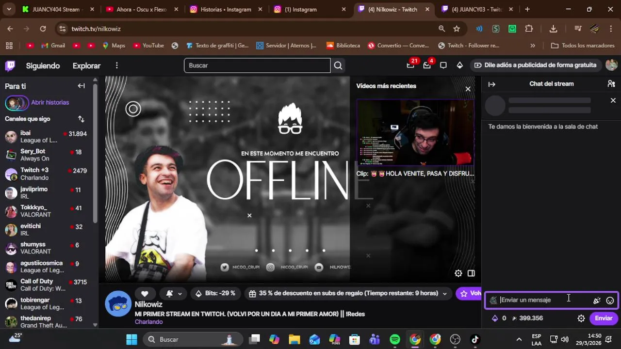Viewport: 621px width, 349px height.
Task: Click the Enviar button
Action: click(x=604, y=318)
